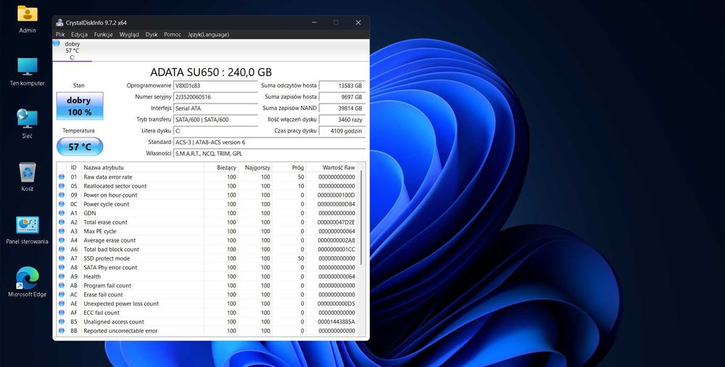This screenshot has height=367, width=725.
Task: Click the dobry 100 % health status button
Action: (80, 106)
